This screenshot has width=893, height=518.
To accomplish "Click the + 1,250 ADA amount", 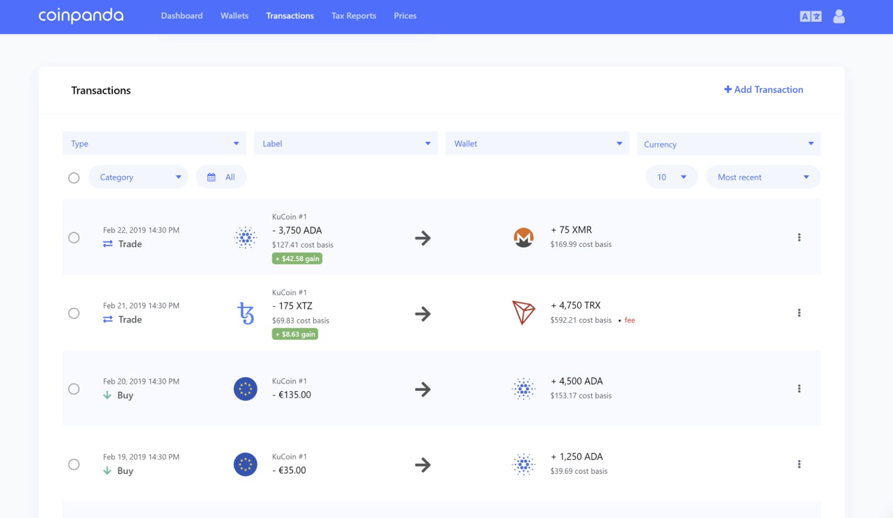I will click(577, 456).
